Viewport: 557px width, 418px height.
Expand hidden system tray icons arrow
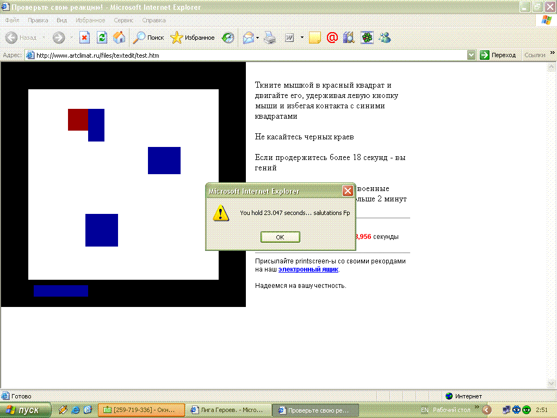(x=487, y=410)
